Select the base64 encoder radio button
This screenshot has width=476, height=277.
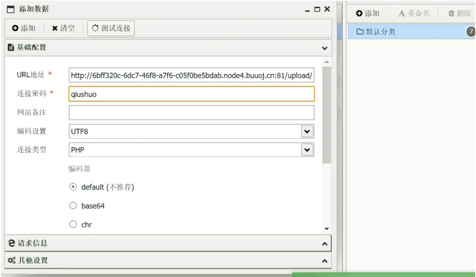(73, 206)
